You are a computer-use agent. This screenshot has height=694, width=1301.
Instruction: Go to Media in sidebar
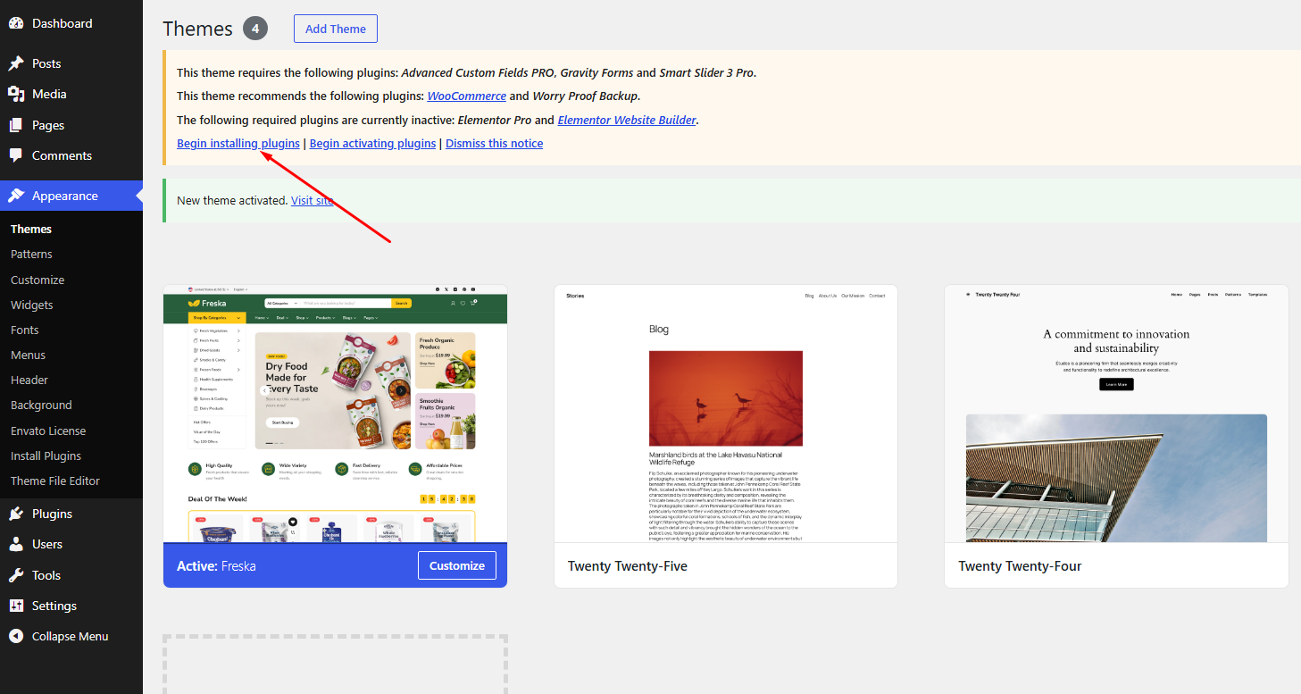[x=49, y=94]
